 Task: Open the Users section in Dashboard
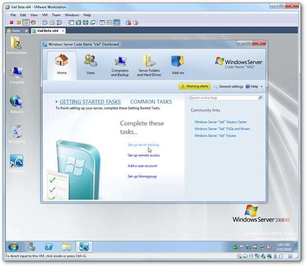pos(90,64)
